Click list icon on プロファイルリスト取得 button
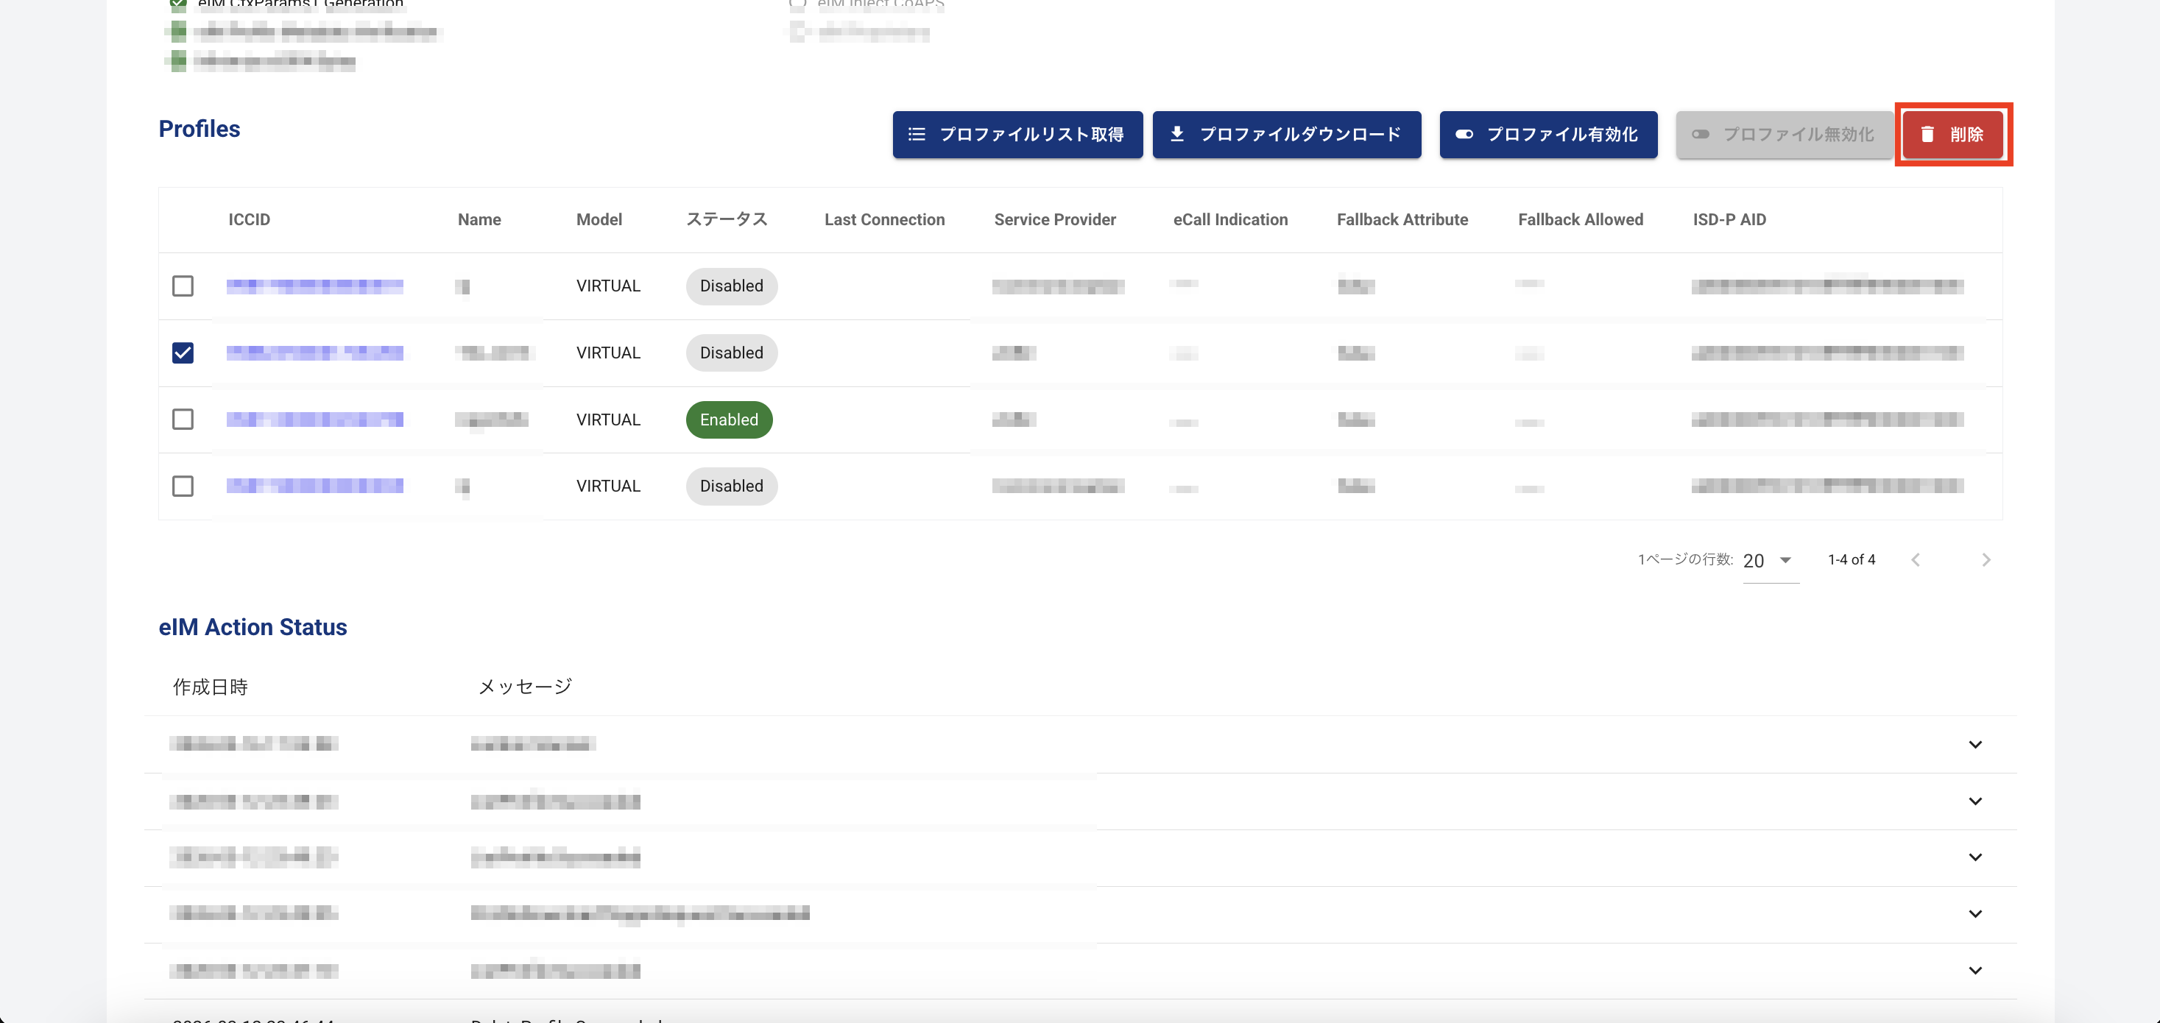Screen dimensions: 2160x1023 [x=917, y=134]
